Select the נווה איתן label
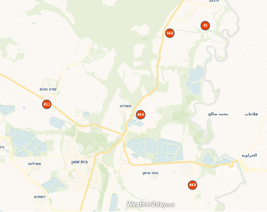This screenshot has height=212, width=267. pos(150,173)
